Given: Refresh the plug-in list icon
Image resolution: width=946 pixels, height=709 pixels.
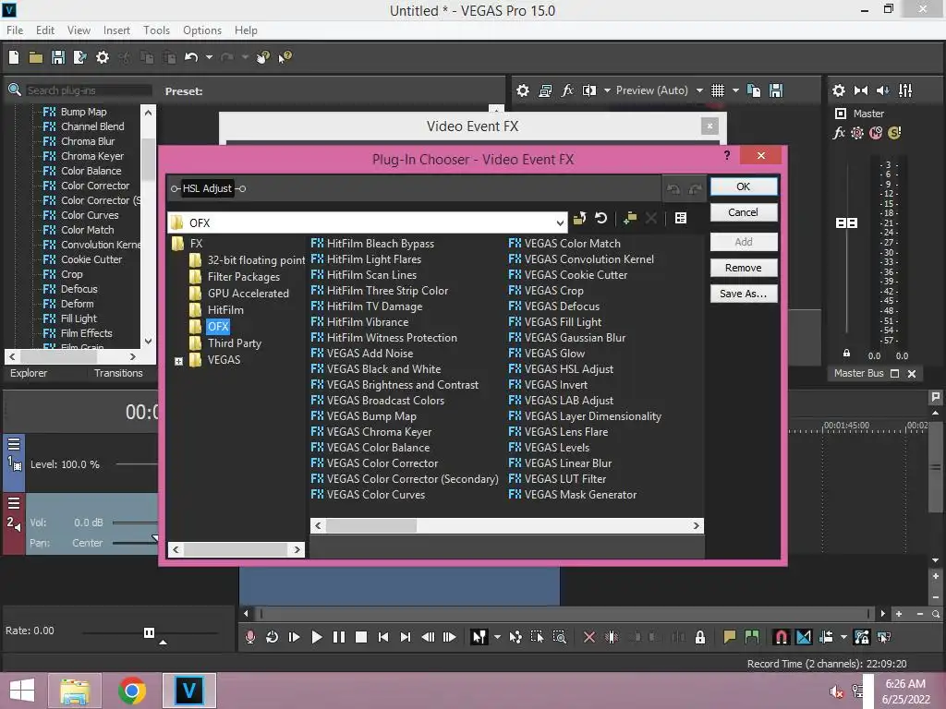Looking at the screenshot, I should 600,218.
